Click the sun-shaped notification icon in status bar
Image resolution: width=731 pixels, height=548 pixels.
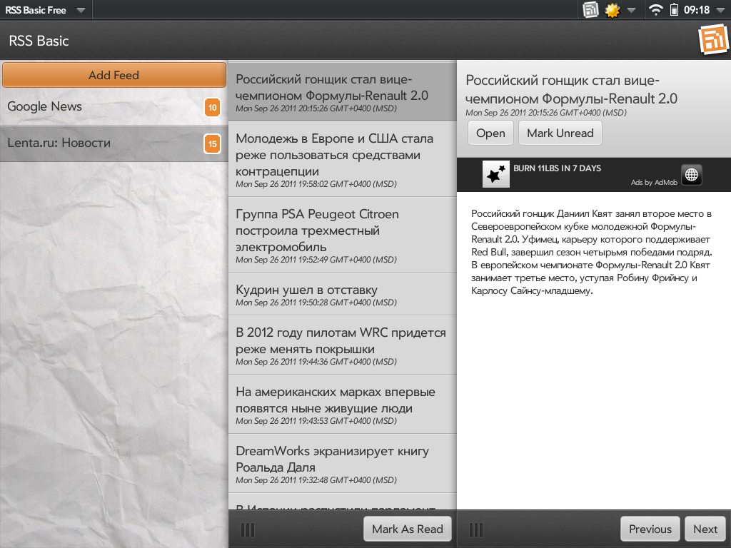[612, 10]
